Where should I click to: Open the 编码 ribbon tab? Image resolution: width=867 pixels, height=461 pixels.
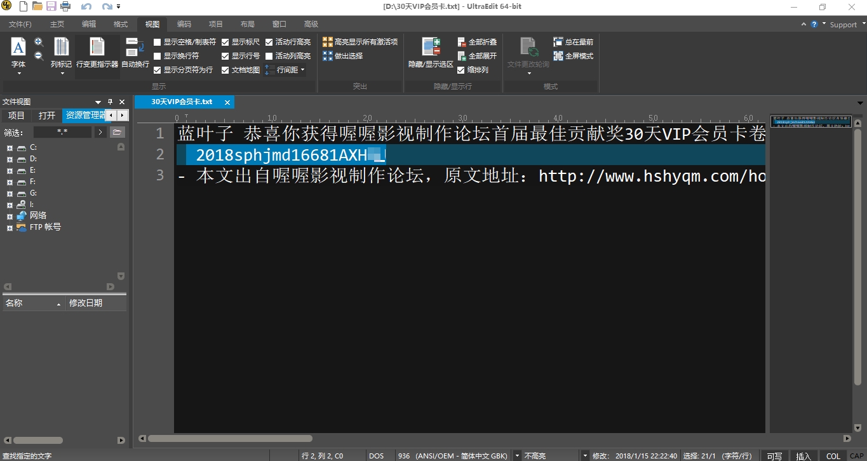click(x=184, y=24)
